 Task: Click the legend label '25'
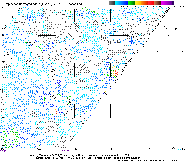pos(141,7)
